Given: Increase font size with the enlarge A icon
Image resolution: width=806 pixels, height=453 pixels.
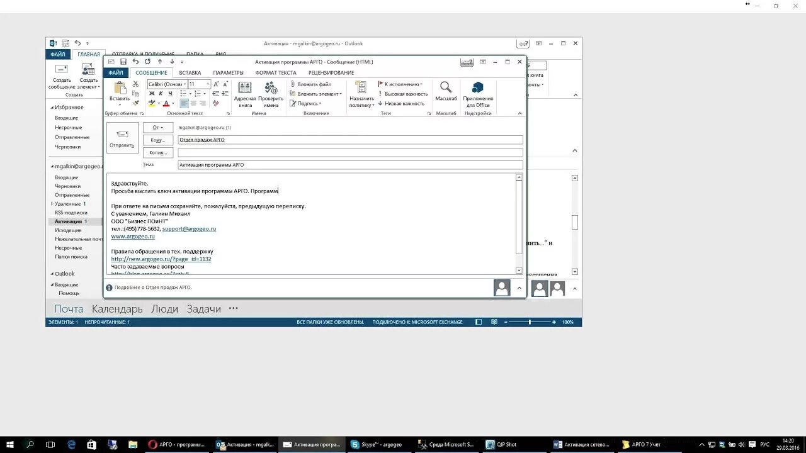Looking at the screenshot, I should 216,84.
